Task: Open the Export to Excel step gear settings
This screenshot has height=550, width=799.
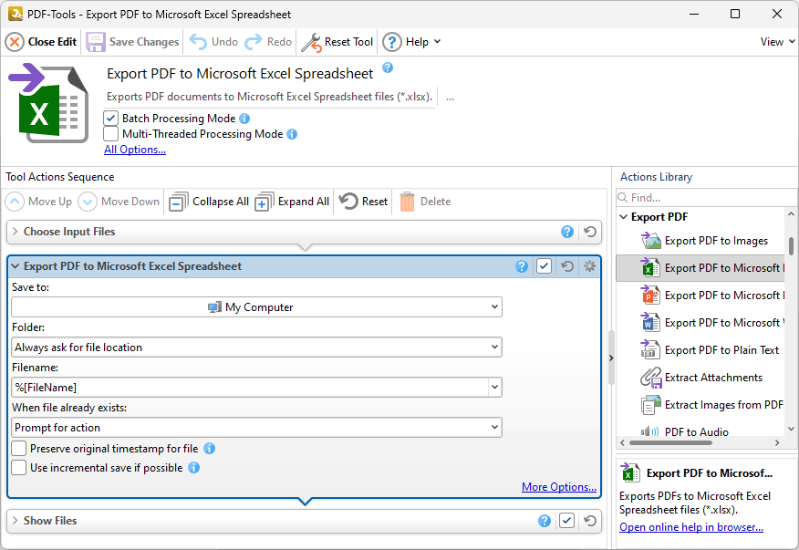Action: point(589,266)
